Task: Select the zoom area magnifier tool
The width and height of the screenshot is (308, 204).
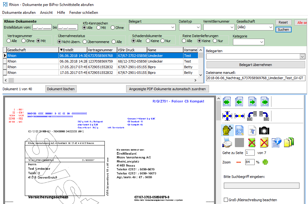Action: (x=240, y=130)
